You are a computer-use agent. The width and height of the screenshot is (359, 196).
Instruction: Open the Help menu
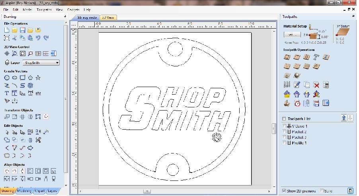tap(87, 10)
